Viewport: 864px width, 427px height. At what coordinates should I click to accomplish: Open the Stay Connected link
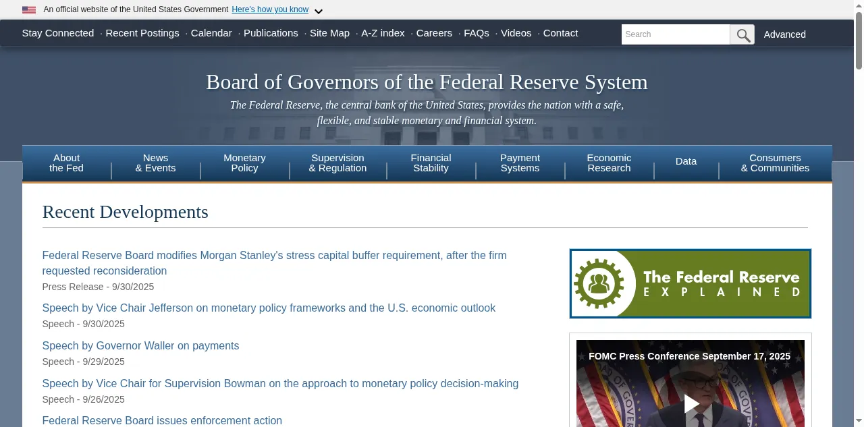click(x=58, y=33)
